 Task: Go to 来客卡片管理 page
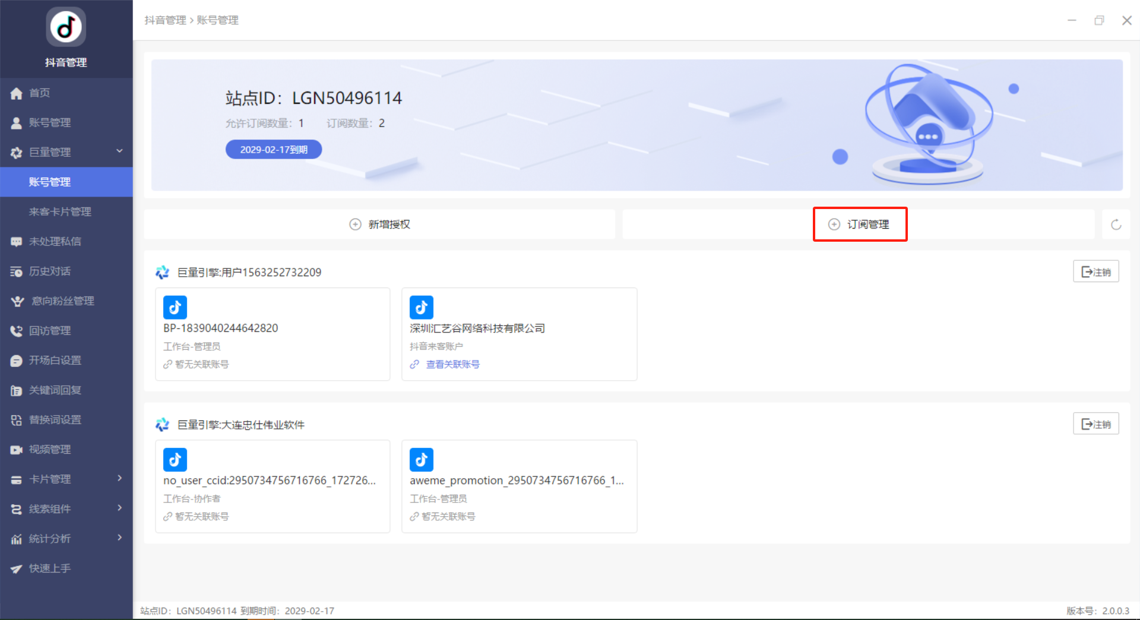60,212
